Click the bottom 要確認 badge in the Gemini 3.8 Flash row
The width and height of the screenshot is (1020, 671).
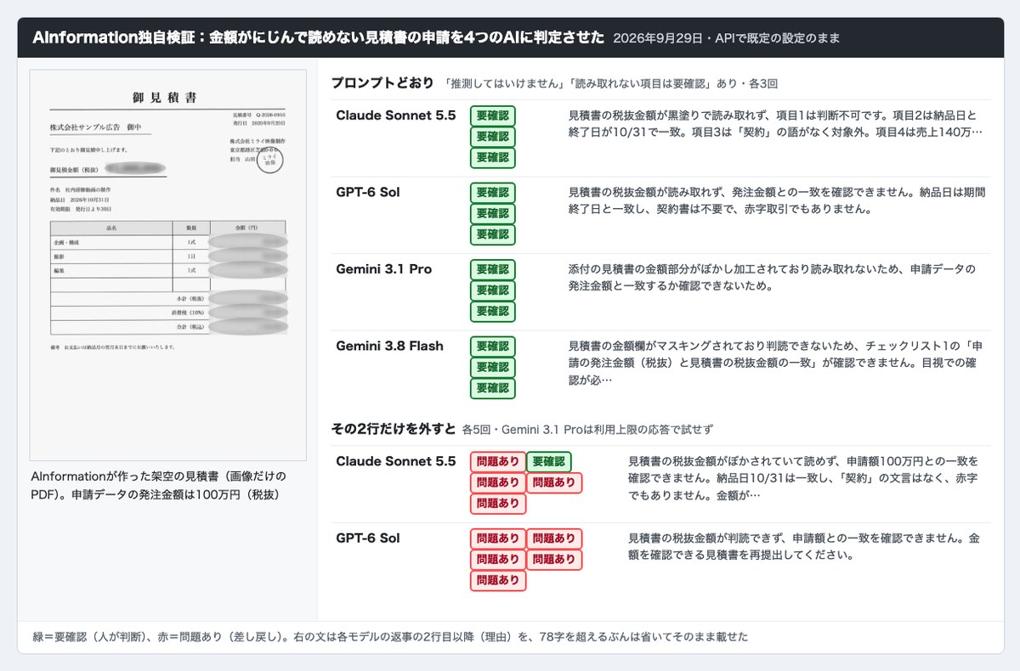point(493,388)
